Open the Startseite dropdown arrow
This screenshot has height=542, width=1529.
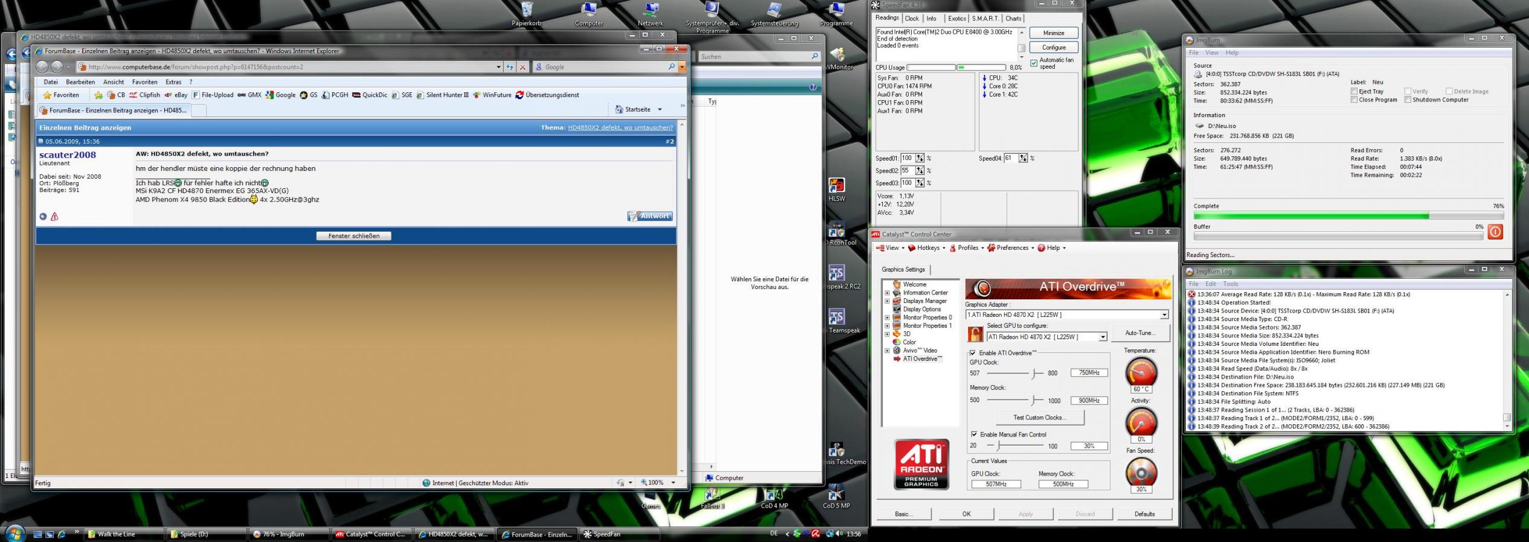(659, 110)
